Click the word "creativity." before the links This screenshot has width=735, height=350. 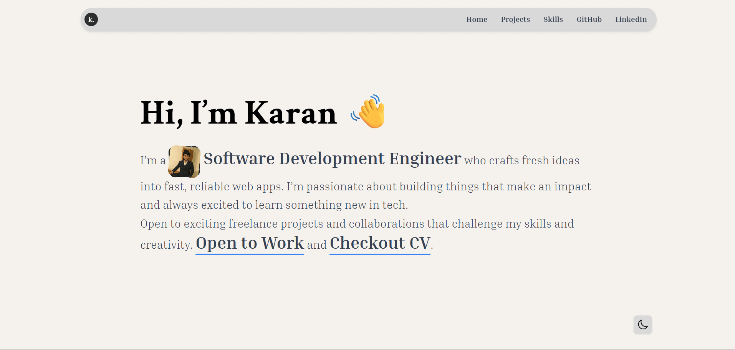tap(166, 245)
